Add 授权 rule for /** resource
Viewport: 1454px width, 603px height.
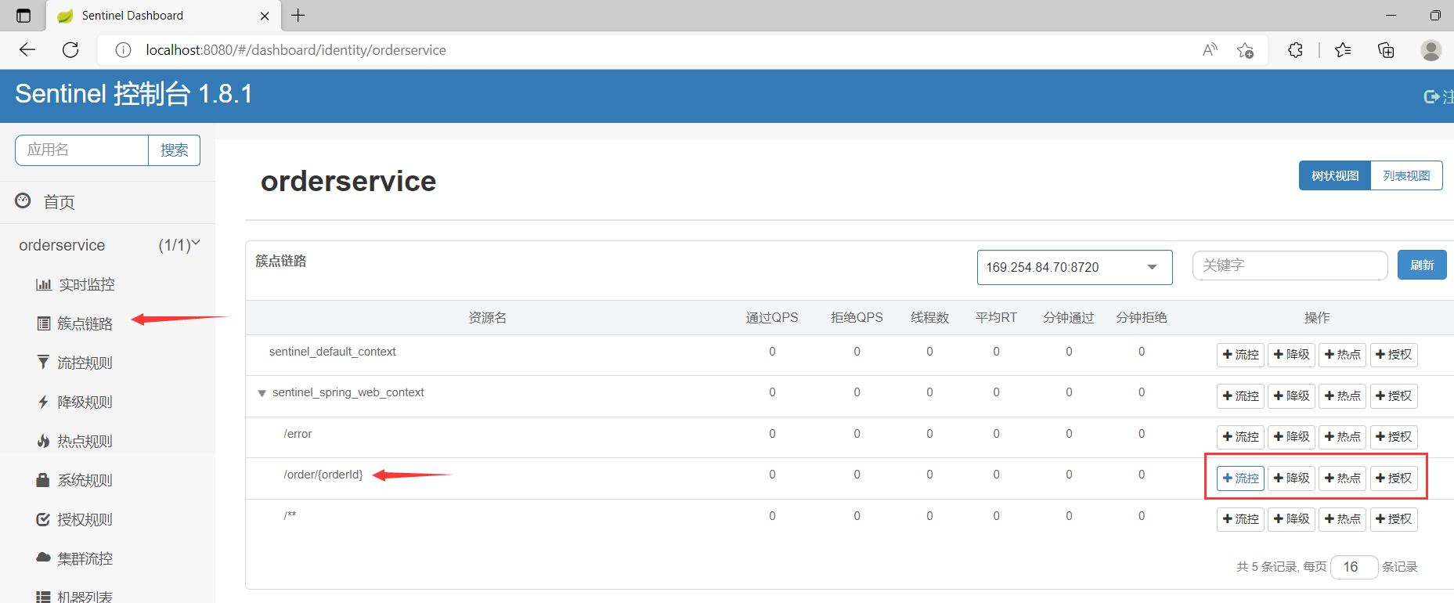(x=1394, y=519)
